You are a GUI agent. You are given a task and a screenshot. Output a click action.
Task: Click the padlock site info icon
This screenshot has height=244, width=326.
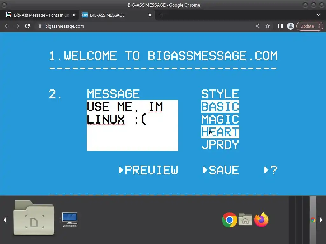coord(40,26)
